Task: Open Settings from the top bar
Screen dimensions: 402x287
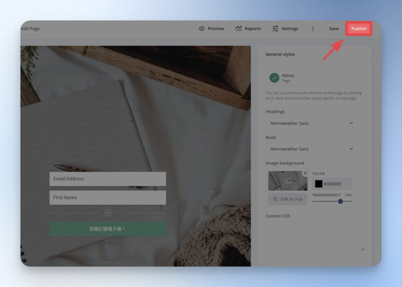Action: (285, 28)
